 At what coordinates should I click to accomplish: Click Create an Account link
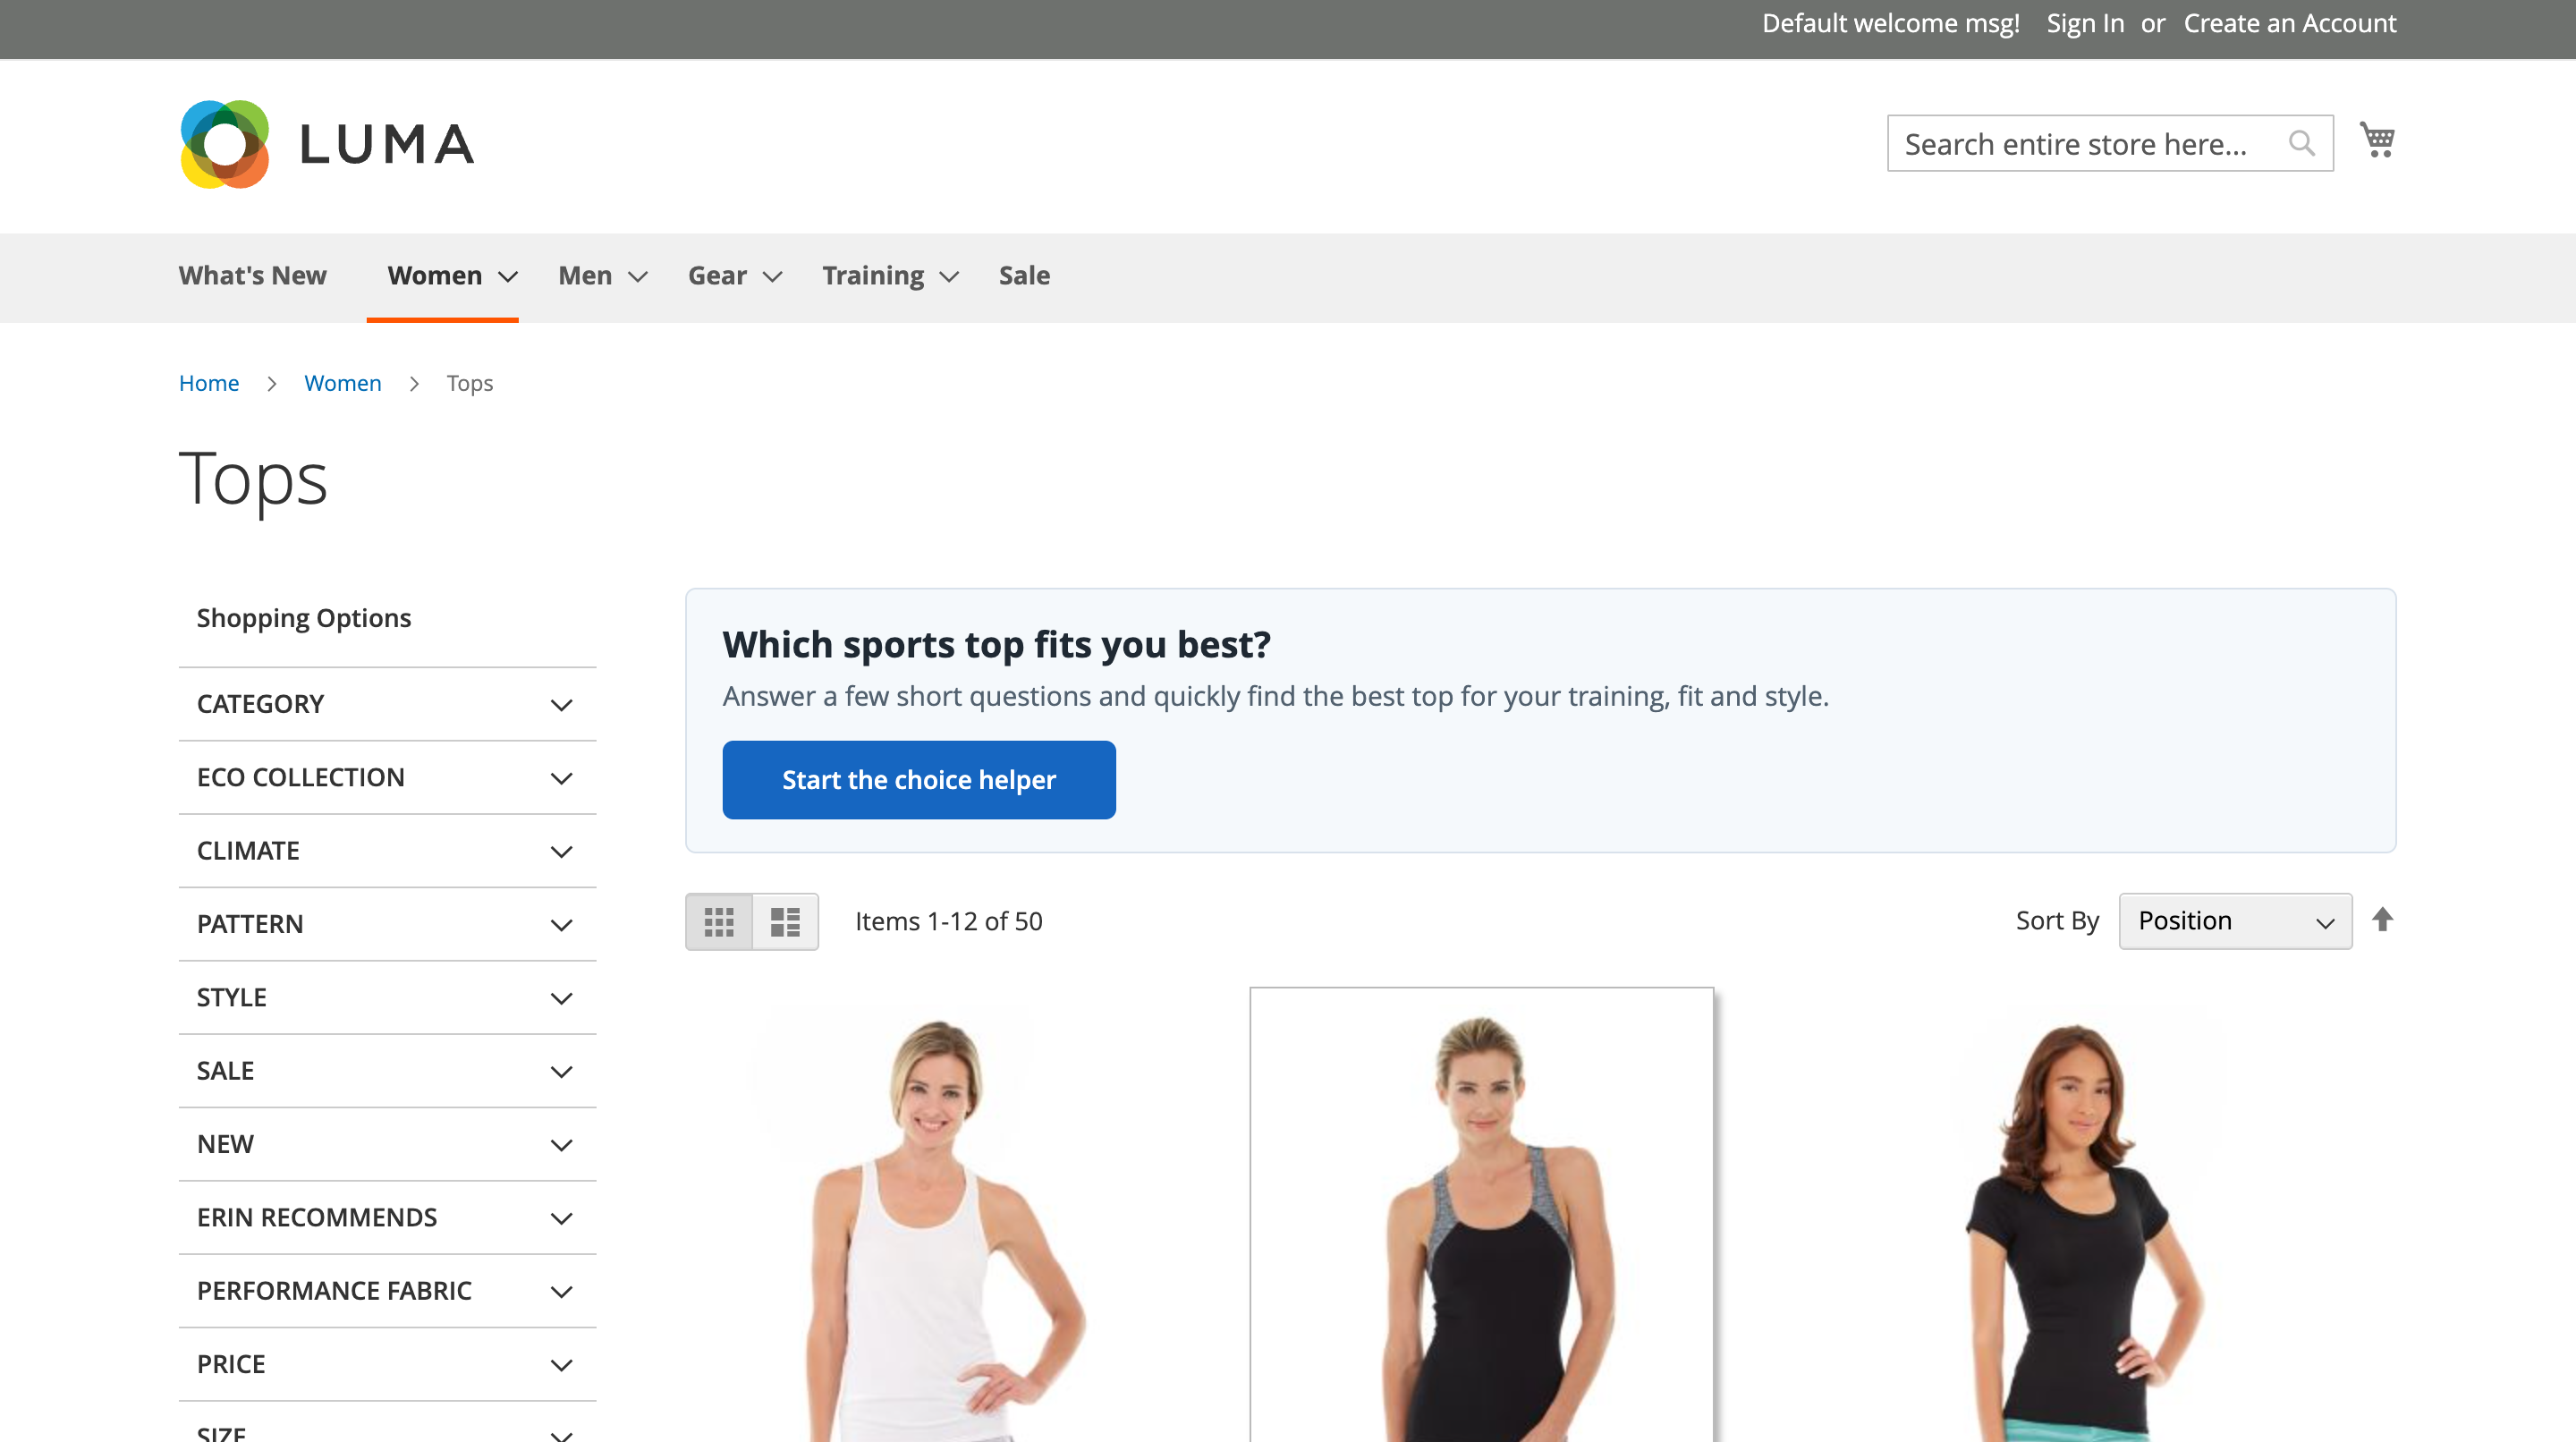click(x=2290, y=23)
